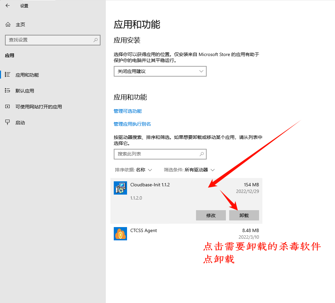Click the magnifier in 搜索此列表 box
Image resolution: width=335 pixels, height=303 pixels.
pos(201,154)
